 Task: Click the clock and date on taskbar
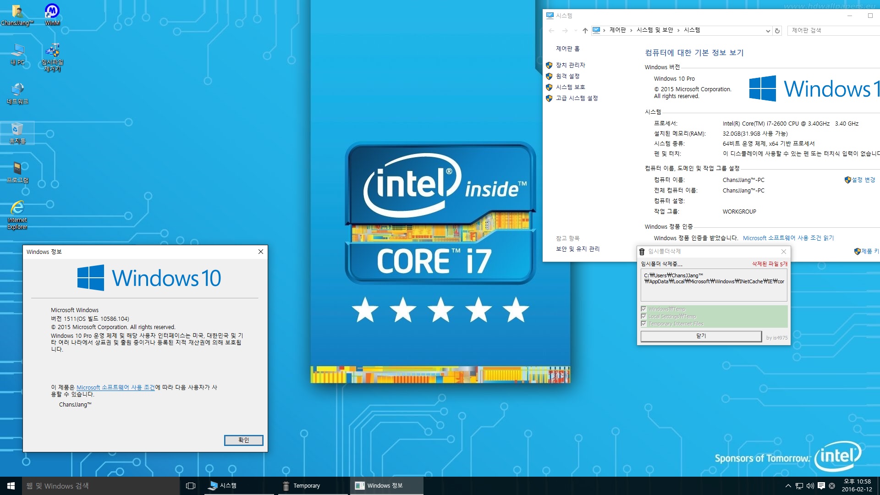[x=857, y=486]
